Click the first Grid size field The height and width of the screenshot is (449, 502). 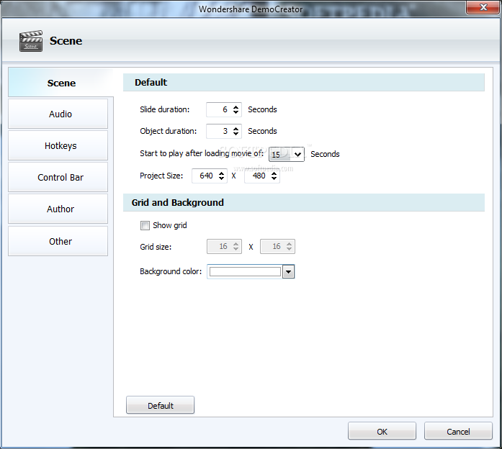click(224, 247)
